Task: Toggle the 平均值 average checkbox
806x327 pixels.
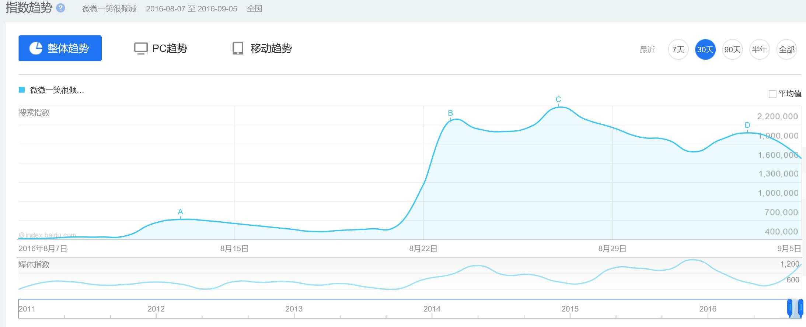Action: 772,94
